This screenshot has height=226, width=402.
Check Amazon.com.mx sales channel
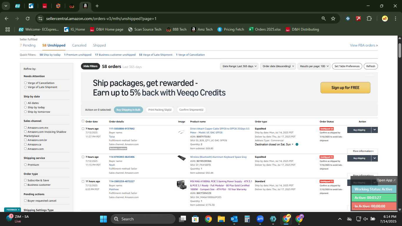[25, 127]
